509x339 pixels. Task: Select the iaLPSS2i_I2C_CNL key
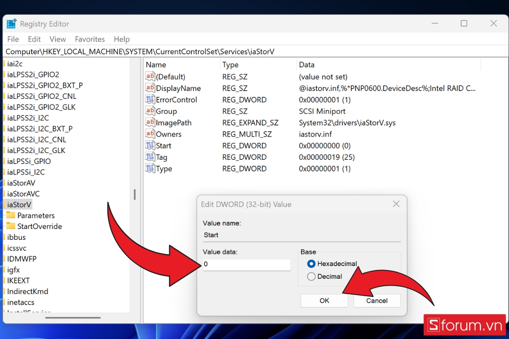click(x=37, y=139)
